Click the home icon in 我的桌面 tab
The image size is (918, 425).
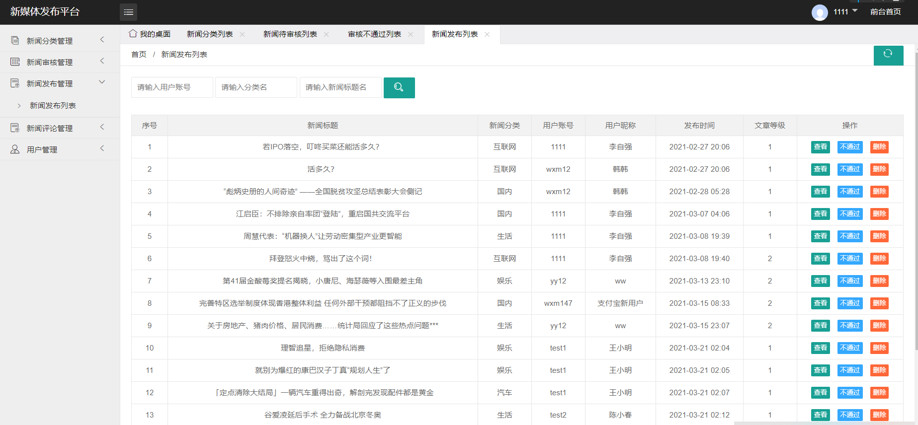133,34
